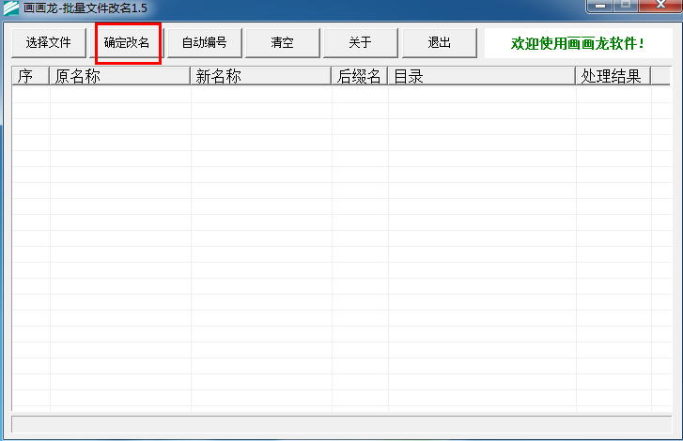Open the 关于 about dialog
683x441 pixels.
click(x=360, y=42)
